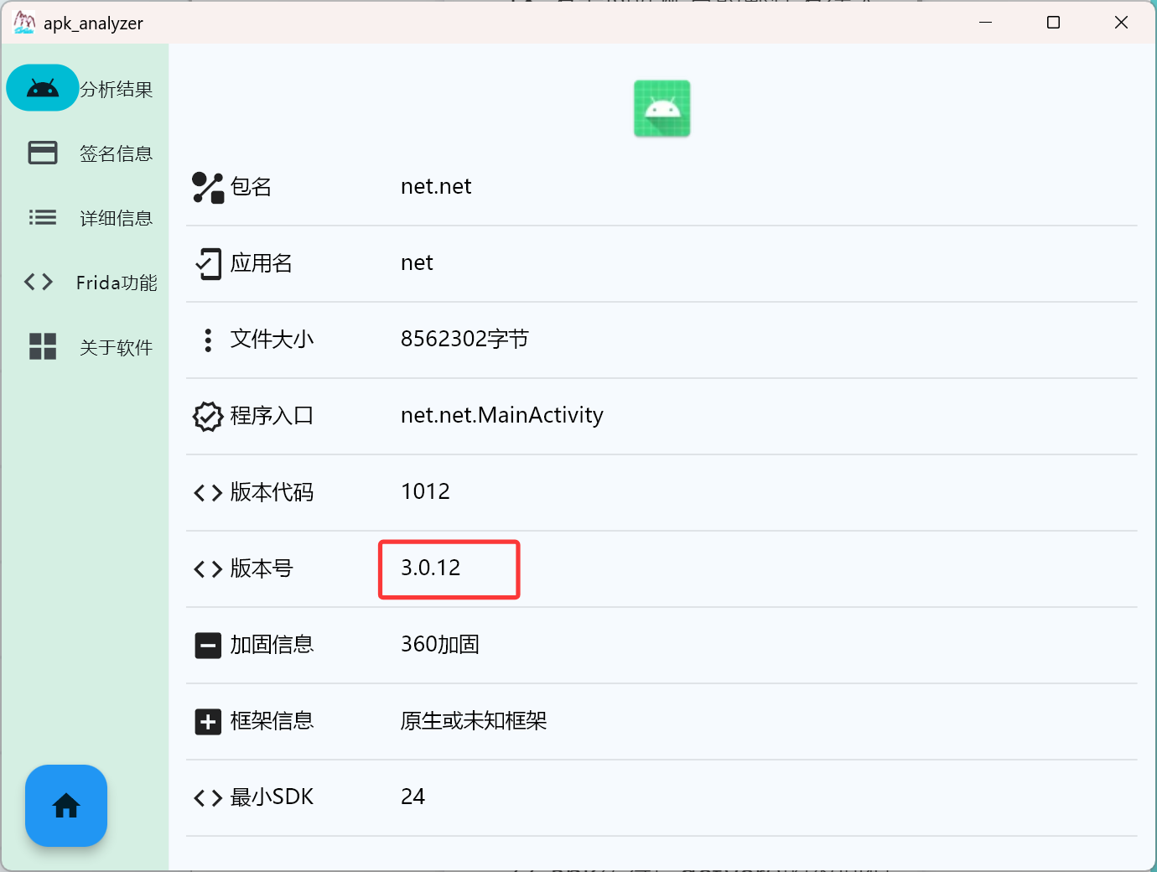
Task: Minimize the apk_analyzer window
Action: [x=986, y=23]
